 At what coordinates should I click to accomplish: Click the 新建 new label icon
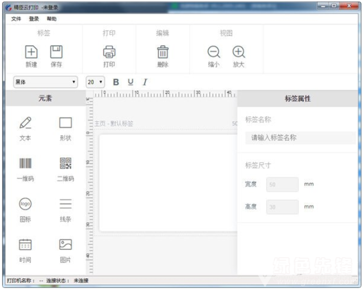(31, 52)
